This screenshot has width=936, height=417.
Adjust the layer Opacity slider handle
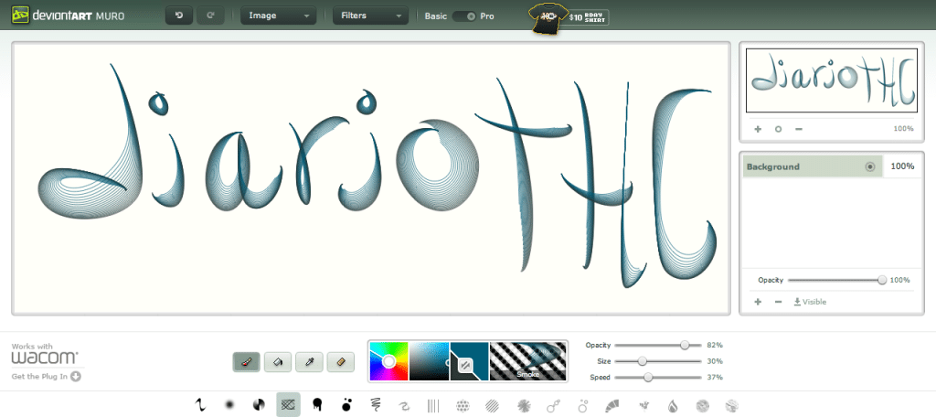882,280
